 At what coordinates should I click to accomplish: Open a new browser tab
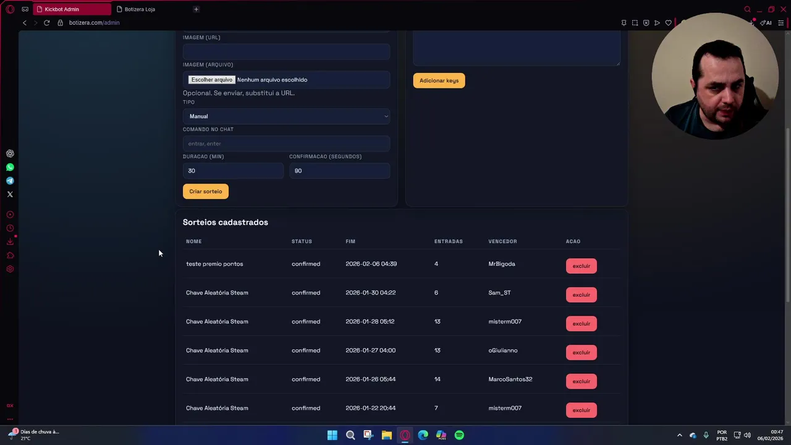196,9
